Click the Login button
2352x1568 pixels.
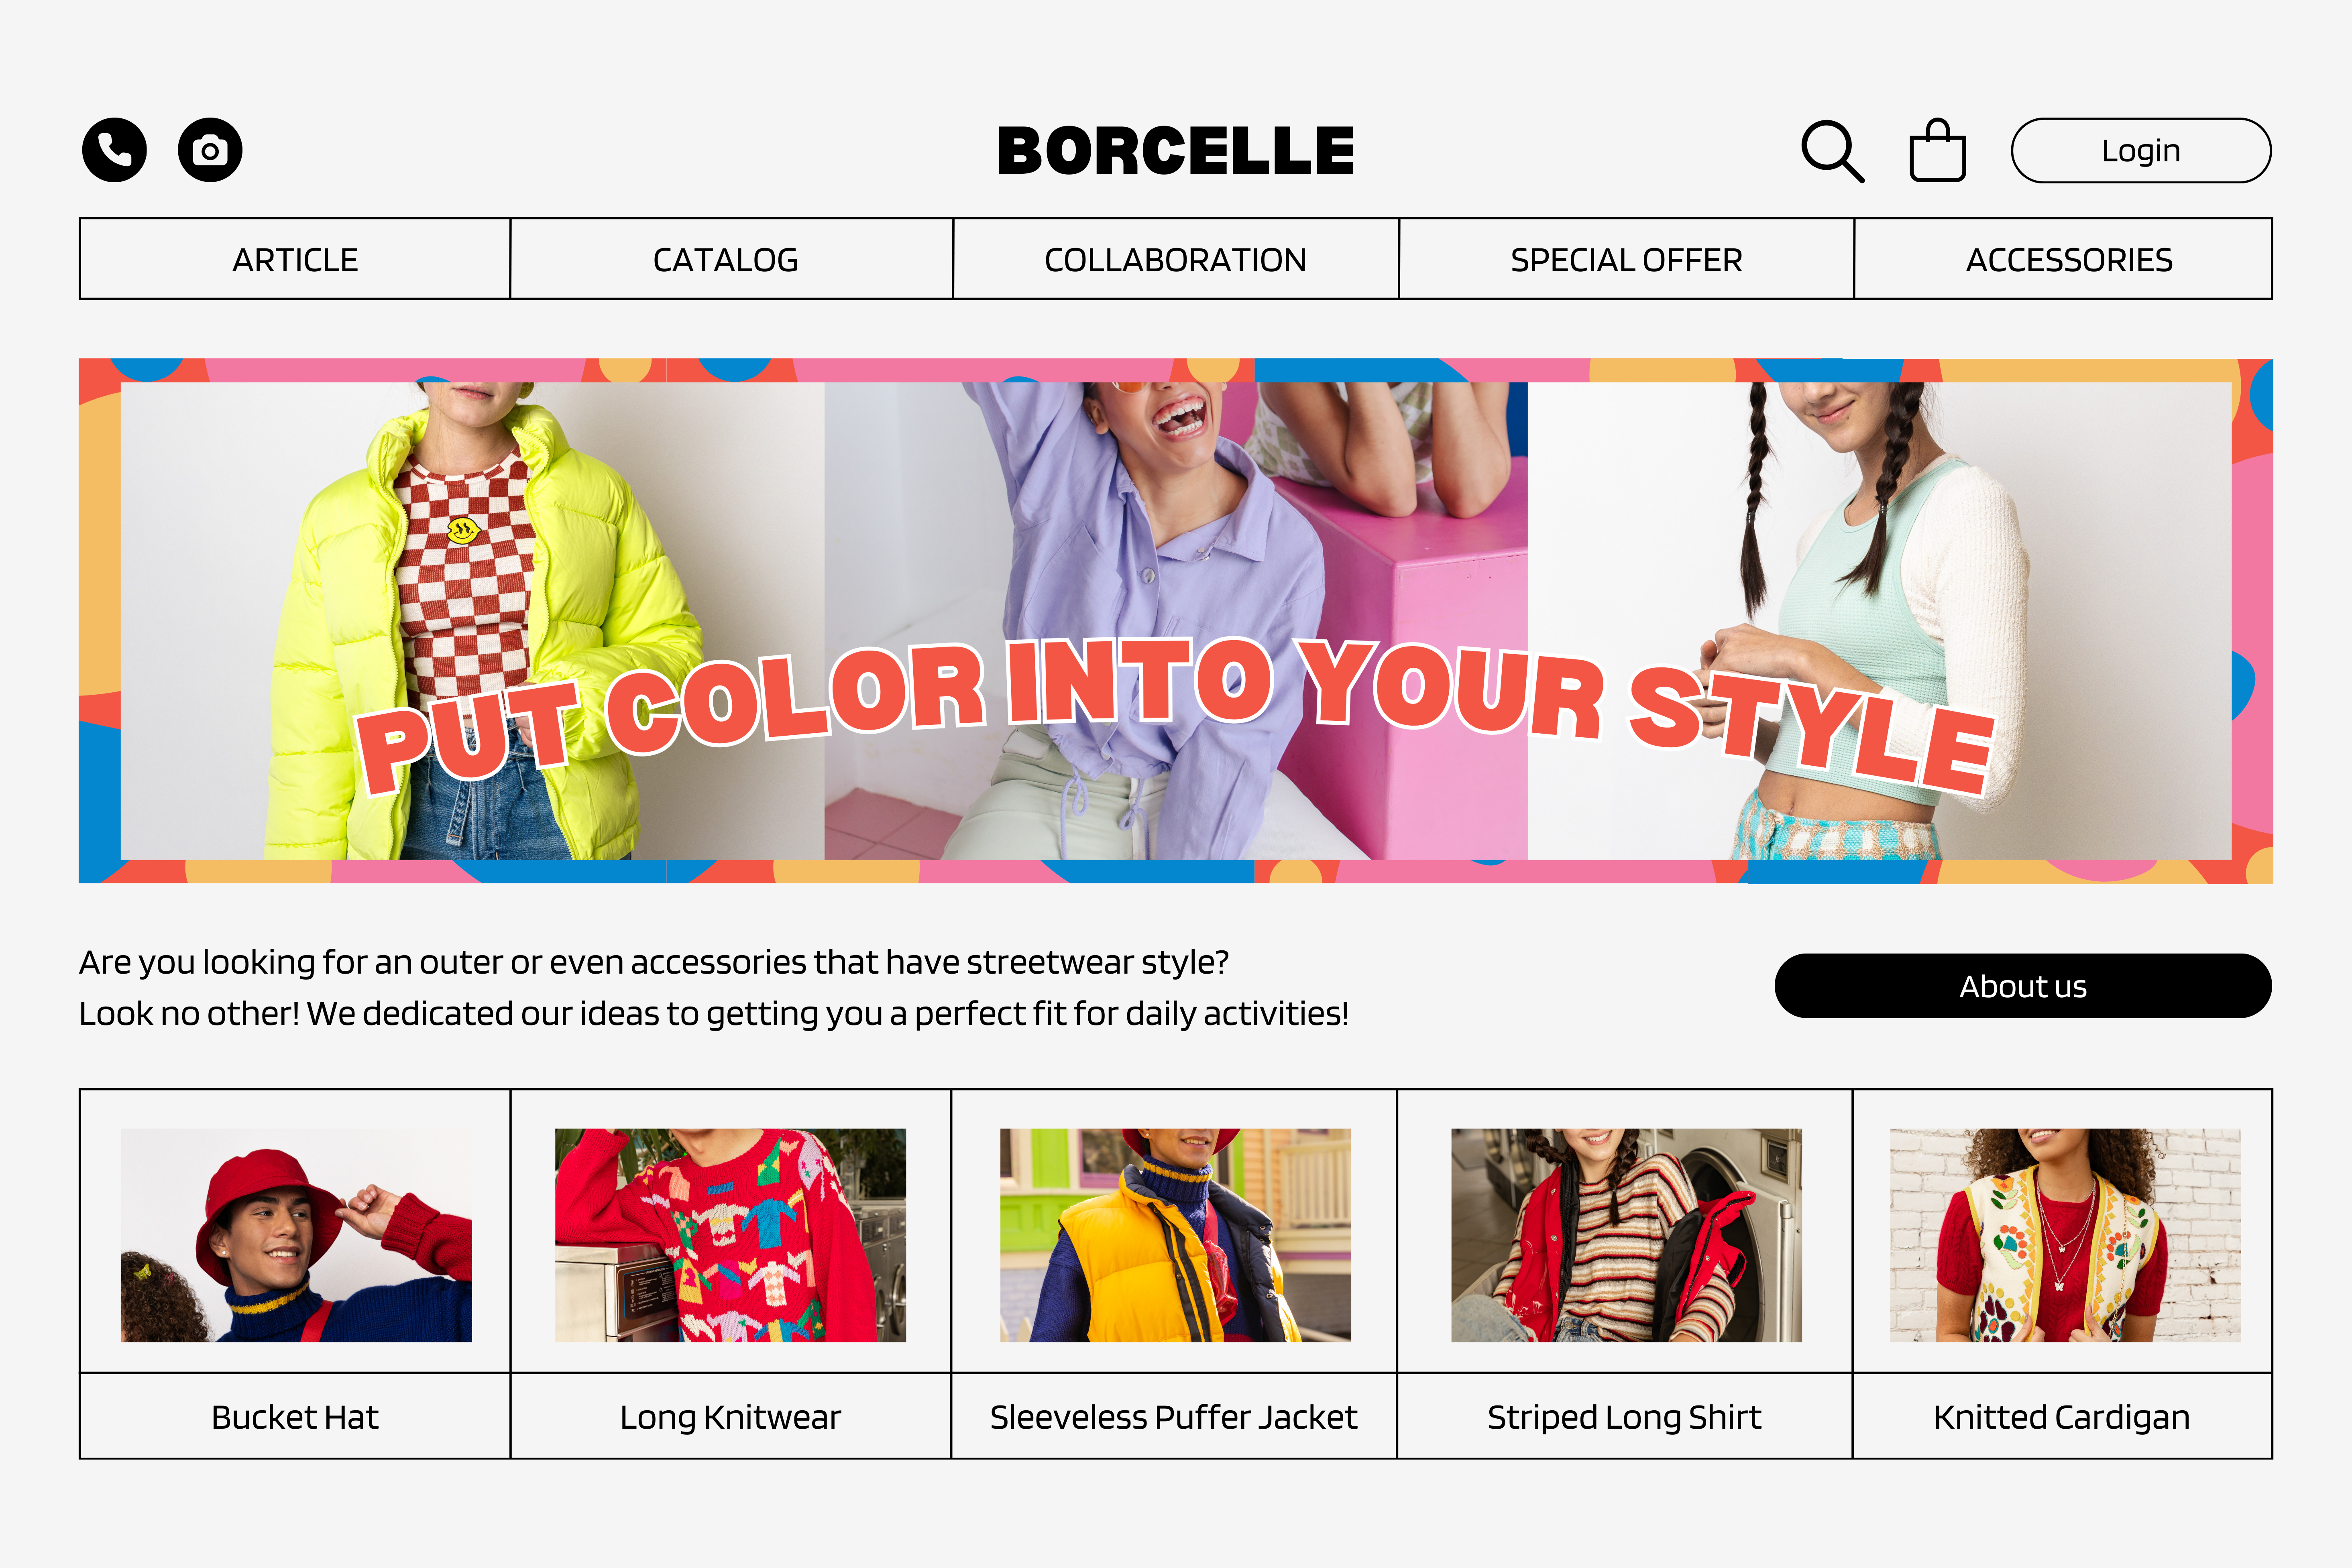2141,150
